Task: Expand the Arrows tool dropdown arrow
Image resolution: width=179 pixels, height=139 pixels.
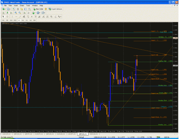Action: coord(61,17)
